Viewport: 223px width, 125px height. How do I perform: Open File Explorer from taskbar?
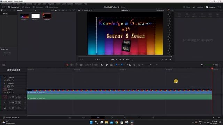pos(106,122)
